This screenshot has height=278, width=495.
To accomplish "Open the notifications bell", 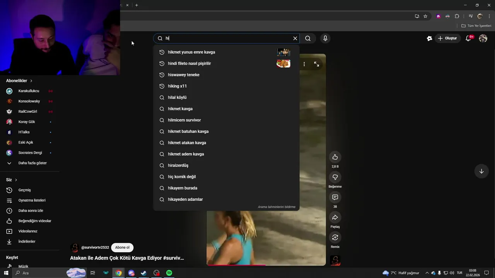I will (x=468, y=38).
